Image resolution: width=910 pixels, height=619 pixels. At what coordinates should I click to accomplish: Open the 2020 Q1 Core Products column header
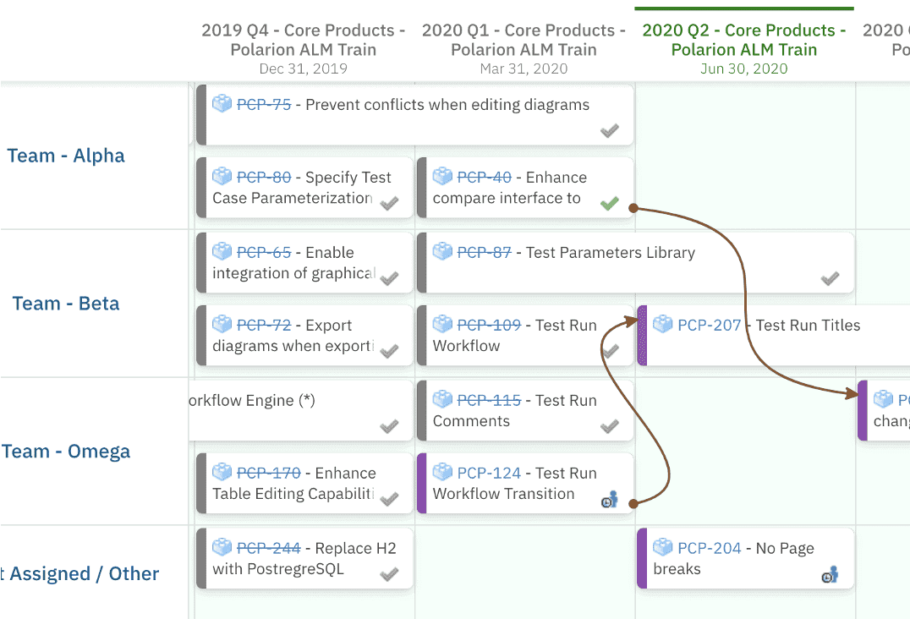click(524, 40)
